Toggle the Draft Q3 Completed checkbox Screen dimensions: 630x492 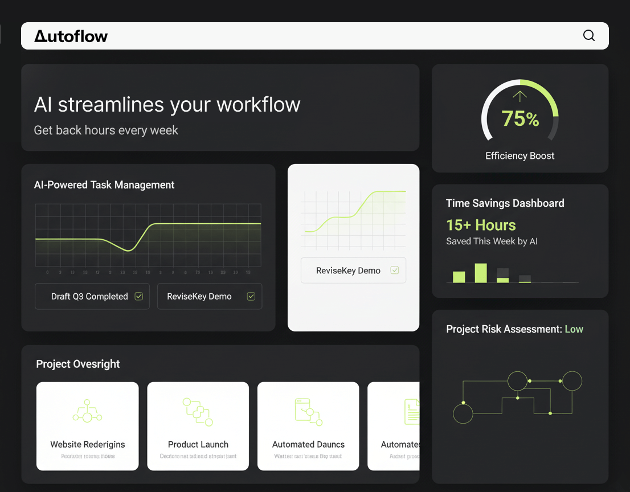(138, 296)
